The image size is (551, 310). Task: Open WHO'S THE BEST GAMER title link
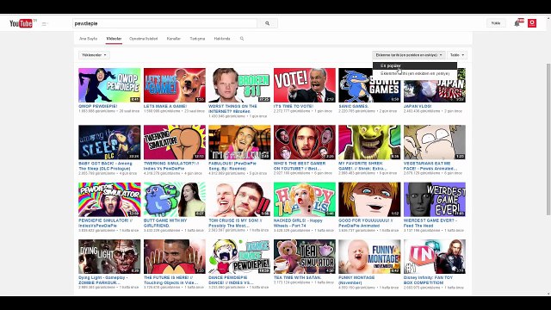300,166
